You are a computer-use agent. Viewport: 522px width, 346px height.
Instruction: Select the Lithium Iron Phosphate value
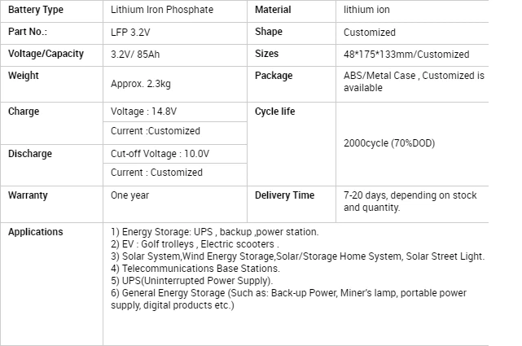162,11
